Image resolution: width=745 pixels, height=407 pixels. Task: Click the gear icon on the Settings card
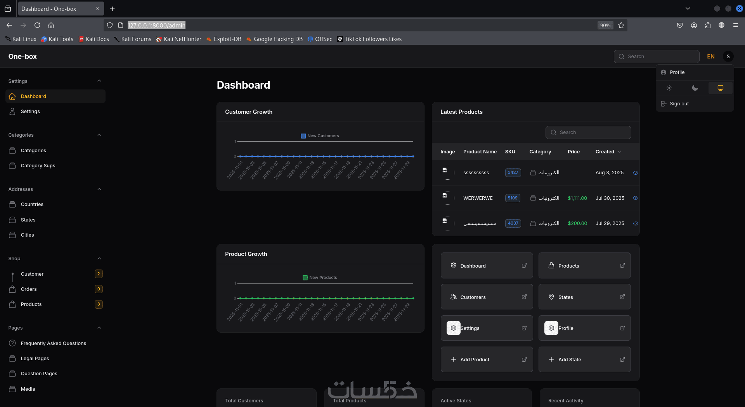pos(454,328)
